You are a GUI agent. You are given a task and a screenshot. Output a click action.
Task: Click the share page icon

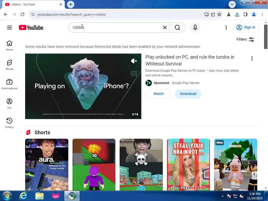213,15
